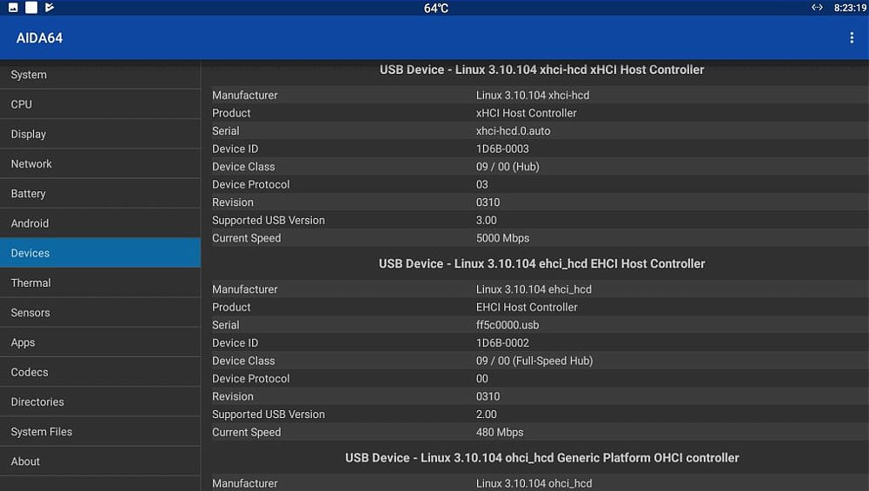869x491 pixels.
Task: Tap the image notification icon in status bar
Action: pyautogui.click(x=13, y=8)
